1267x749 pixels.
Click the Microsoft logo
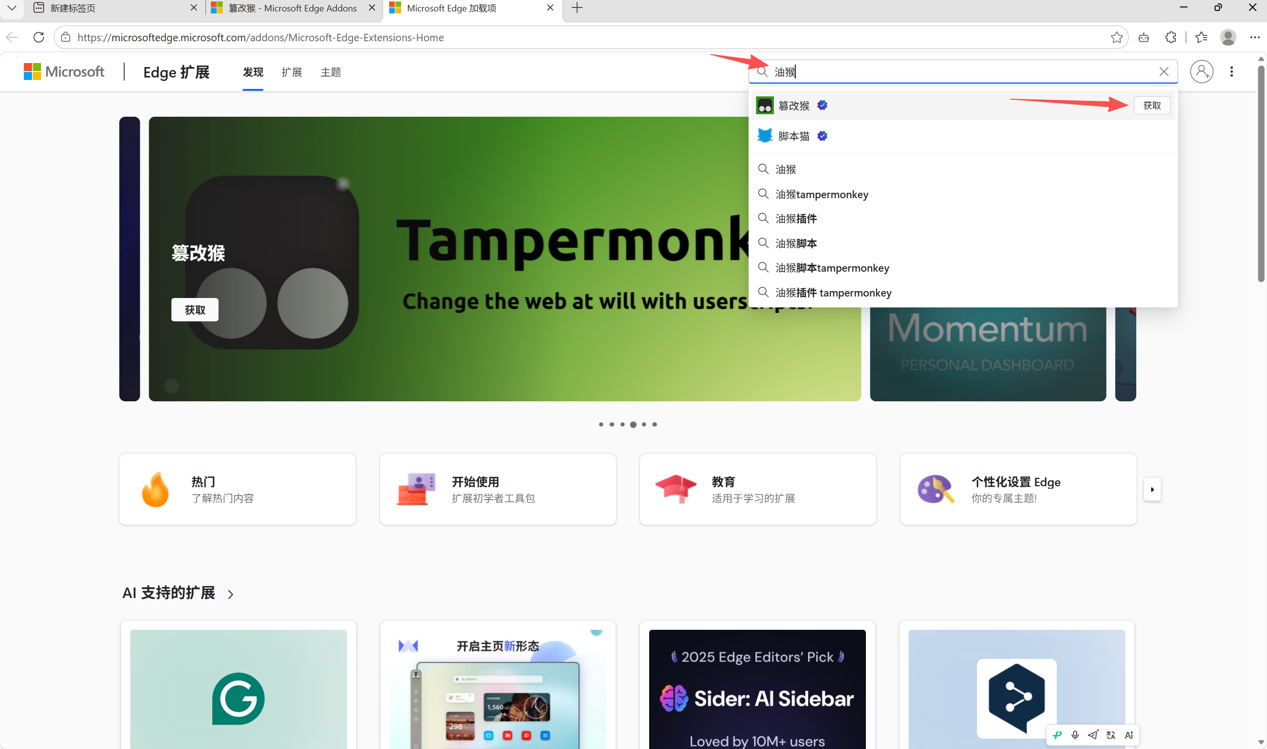[64, 72]
